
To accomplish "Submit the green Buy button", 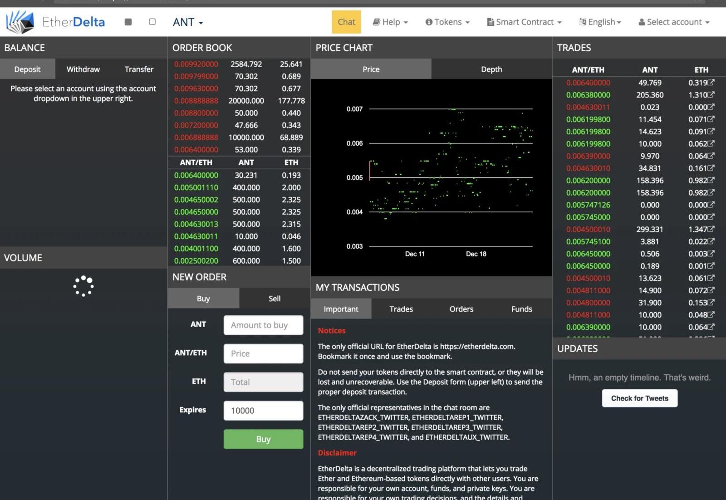I will (x=263, y=439).
